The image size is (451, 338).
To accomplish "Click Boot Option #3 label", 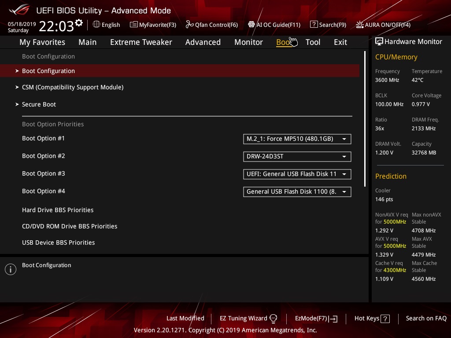I will pyautogui.click(x=44, y=173).
